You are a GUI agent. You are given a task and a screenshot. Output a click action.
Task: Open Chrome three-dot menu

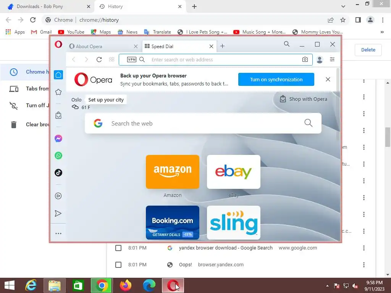pos(383,20)
